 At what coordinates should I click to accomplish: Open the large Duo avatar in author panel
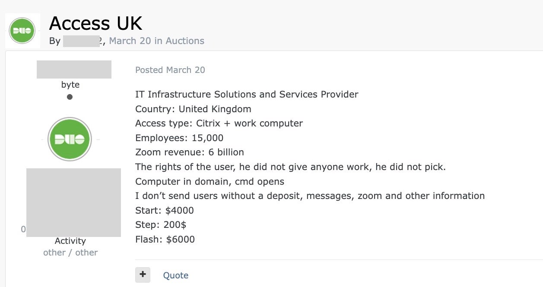(x=70, y=139)
